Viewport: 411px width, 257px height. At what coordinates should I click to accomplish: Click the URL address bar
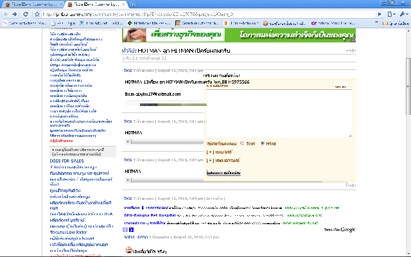(x=208, y=14)
